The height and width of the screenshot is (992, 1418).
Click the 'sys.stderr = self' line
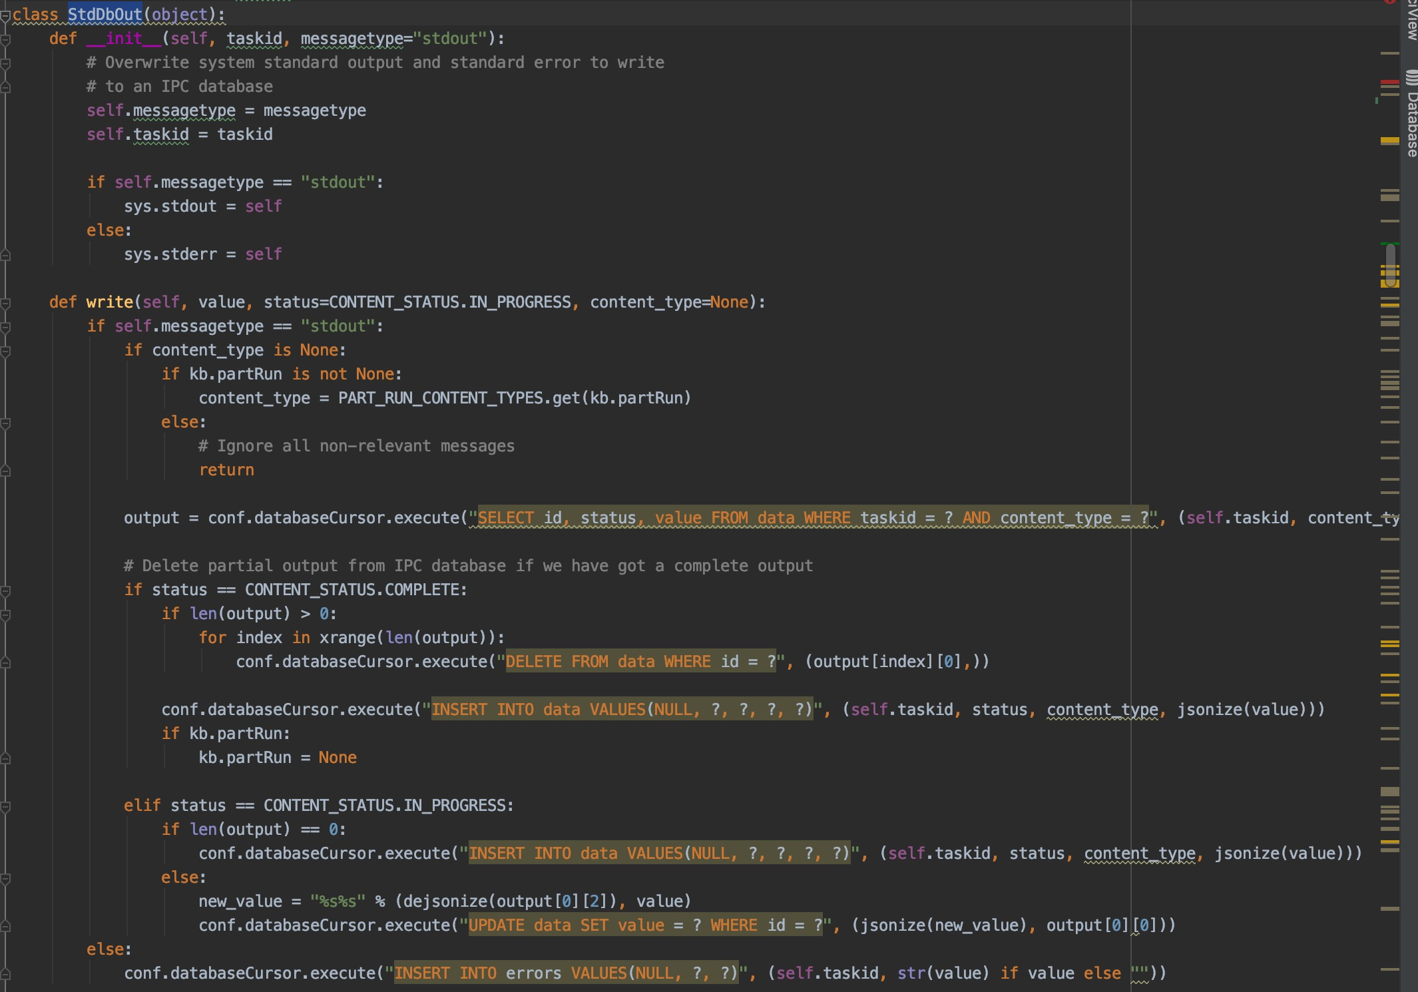202,254
